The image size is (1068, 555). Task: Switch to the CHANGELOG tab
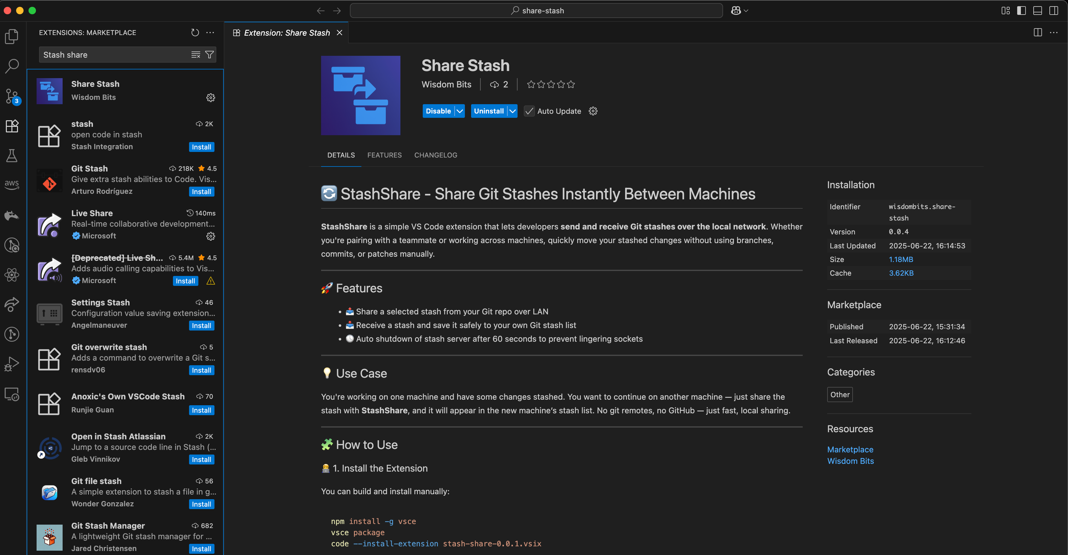(435, 155)
